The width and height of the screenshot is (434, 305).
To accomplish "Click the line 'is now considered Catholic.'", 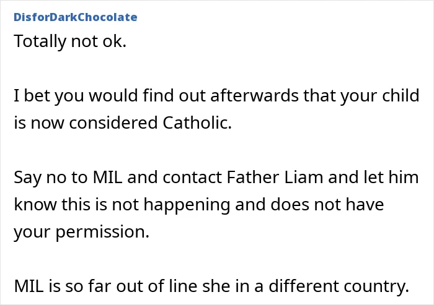I will coord(123,122).
